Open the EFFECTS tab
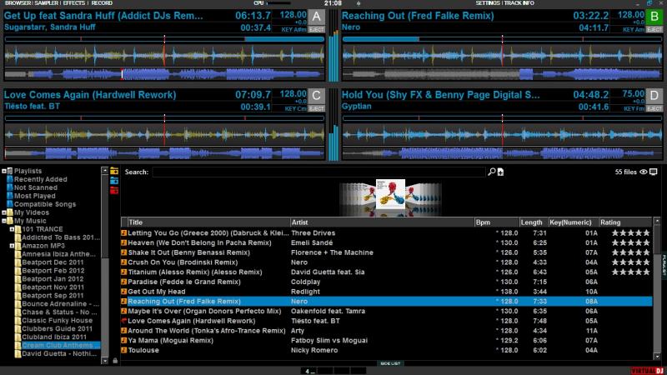Screen dimensions: 667x375 pyautogui.click(x=74, y=3)
